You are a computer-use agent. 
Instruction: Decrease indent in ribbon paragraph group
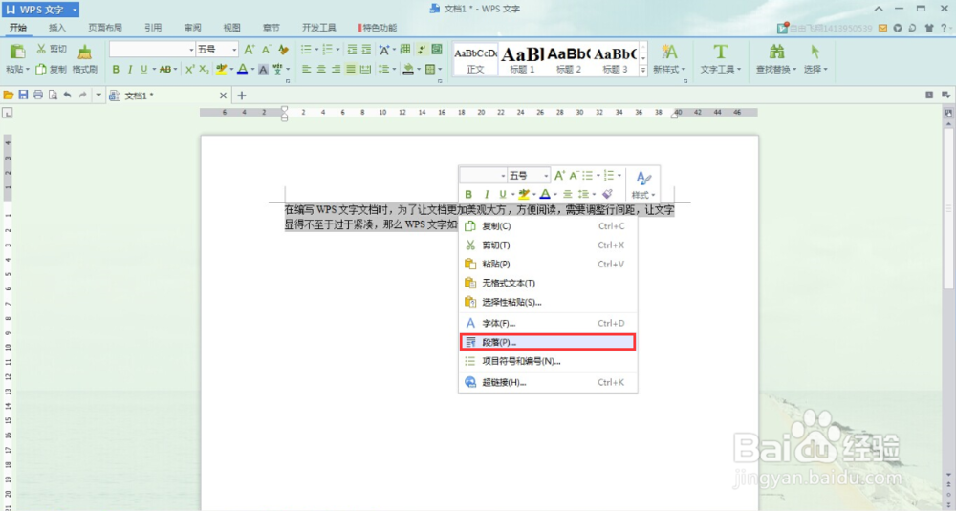pos(352,50)
